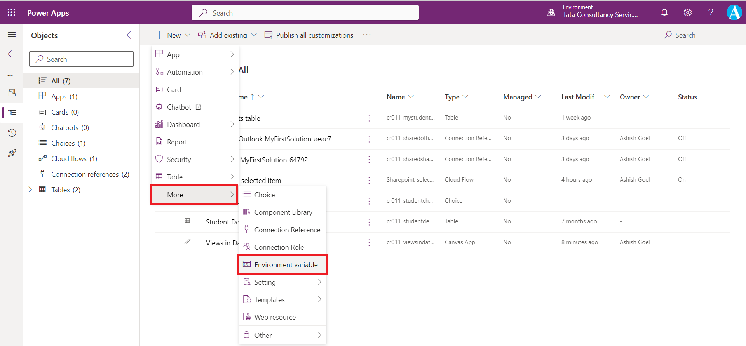
Task: Click the notifications bell icon
Action: [x=664, y=12]
